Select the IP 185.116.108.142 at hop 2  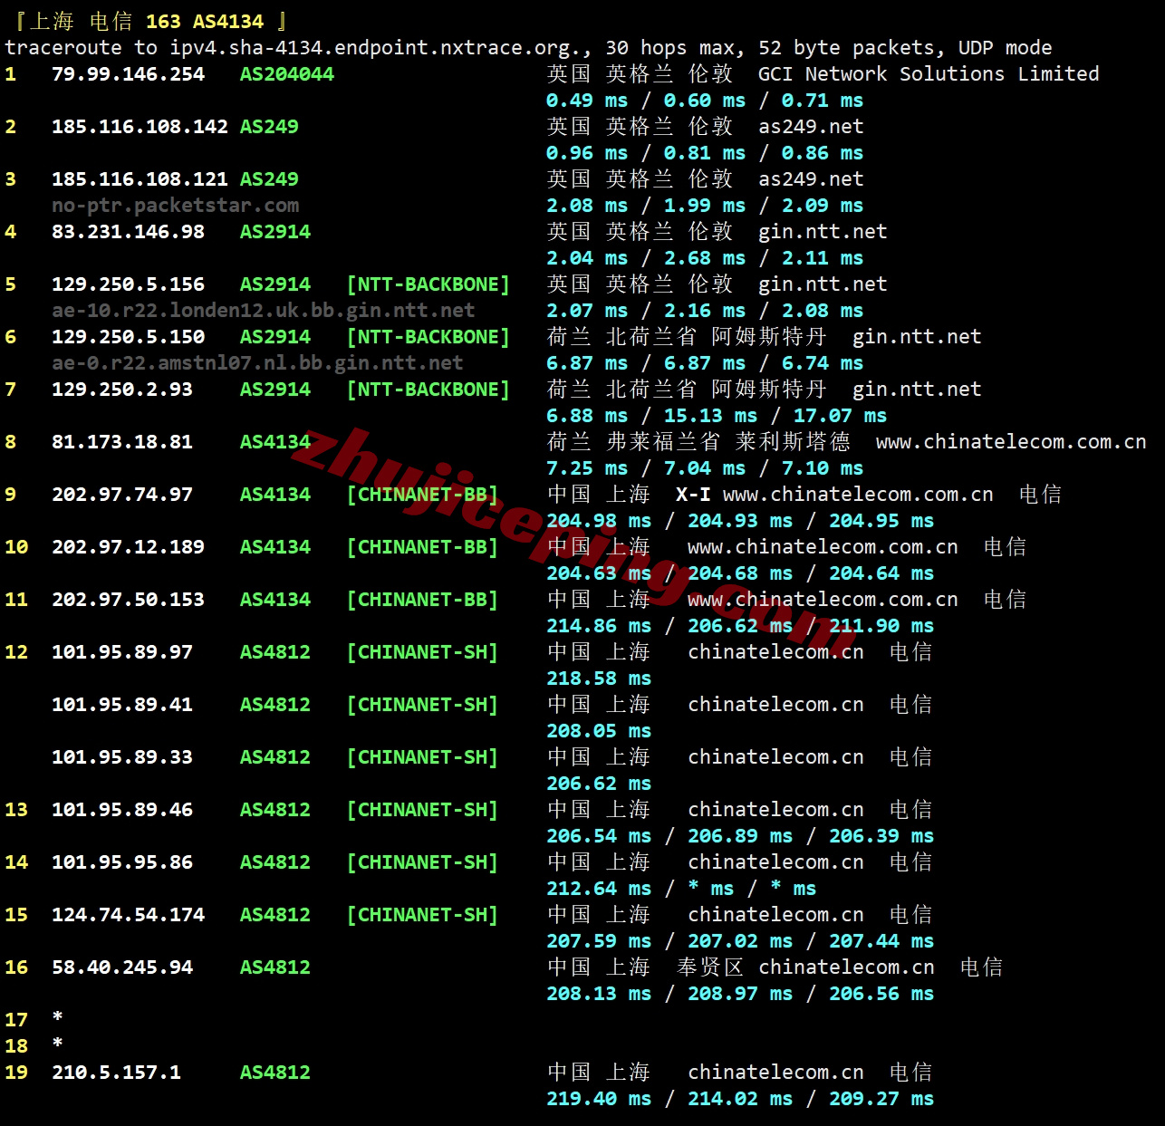tap(140, 127)
